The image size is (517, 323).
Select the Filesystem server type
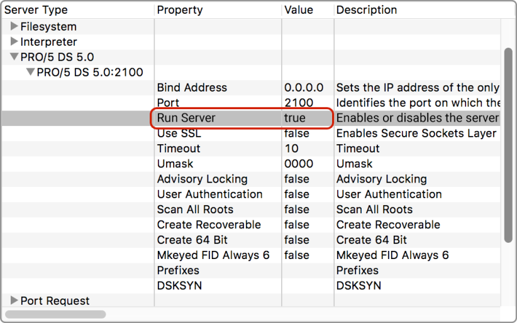tap(48, 26)
